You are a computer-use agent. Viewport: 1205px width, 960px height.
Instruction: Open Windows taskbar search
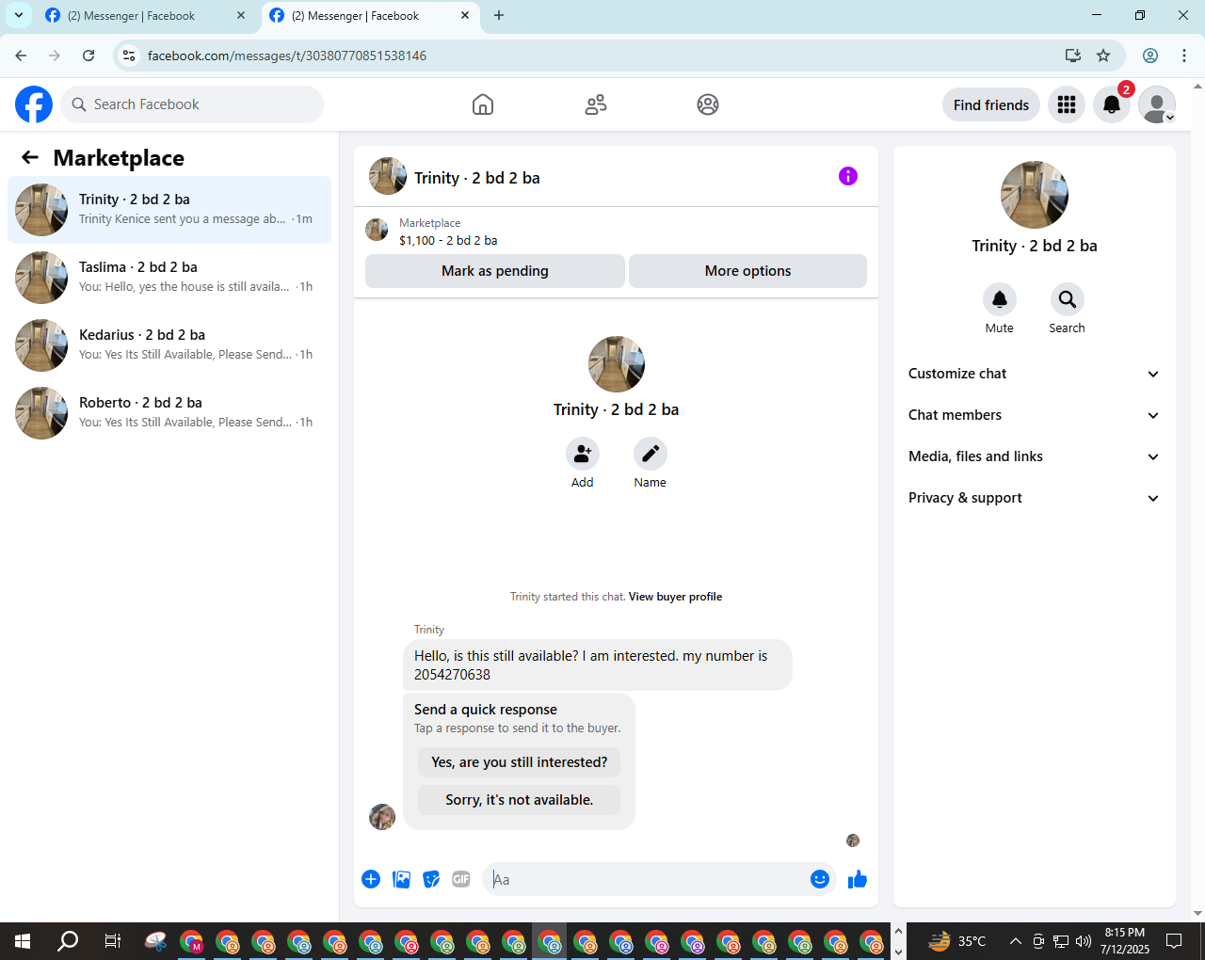(68, 941)
